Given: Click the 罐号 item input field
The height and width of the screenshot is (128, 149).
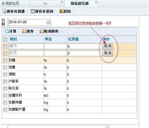Looking at the screenshot, I should coord(26,46).
